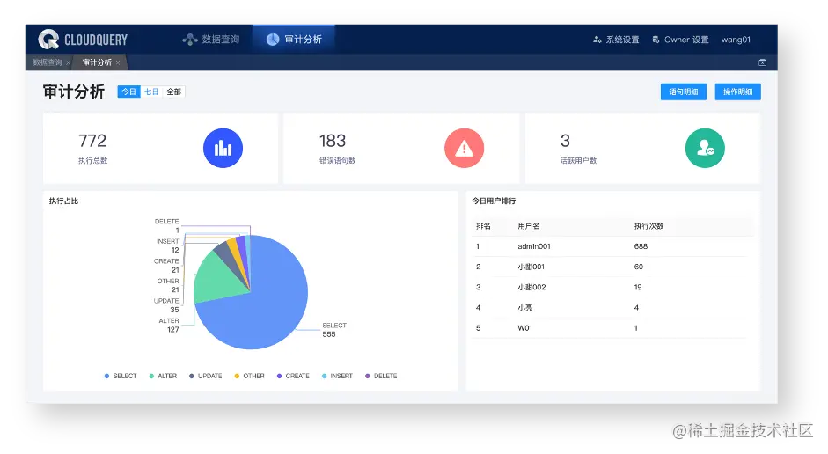Select the 审计分析 page tab

coord(97,62)
